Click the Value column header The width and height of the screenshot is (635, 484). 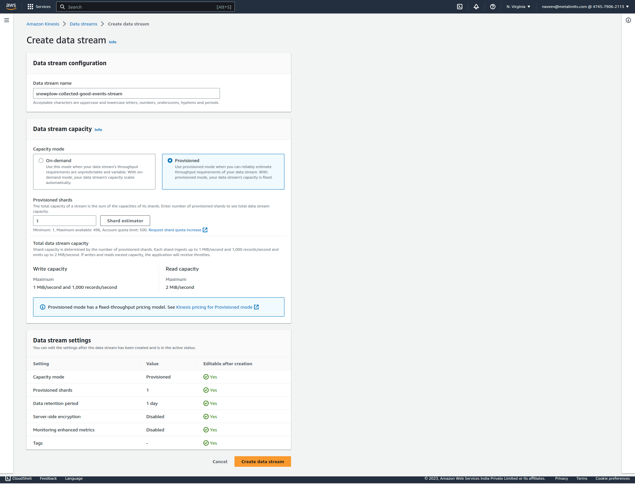(x=152, y=364)
